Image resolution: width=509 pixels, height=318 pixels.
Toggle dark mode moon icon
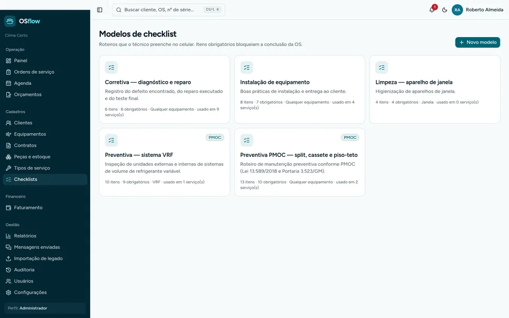coord(444,10)
